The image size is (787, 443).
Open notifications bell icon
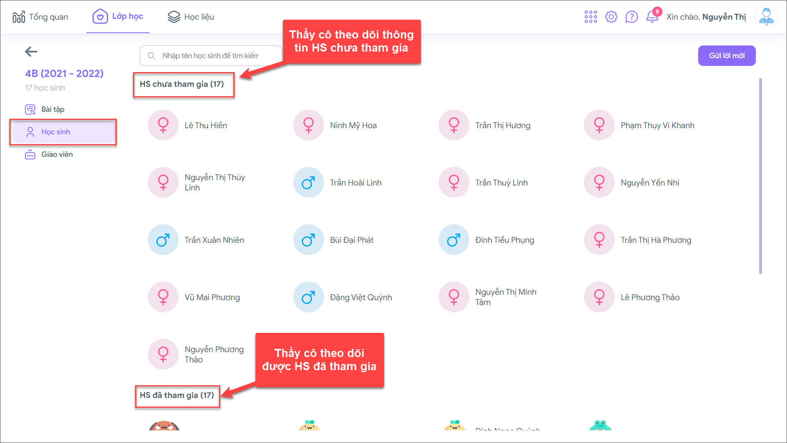coord(652,17)
